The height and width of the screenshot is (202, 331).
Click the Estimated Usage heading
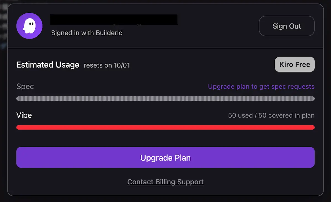coord(48,65)
